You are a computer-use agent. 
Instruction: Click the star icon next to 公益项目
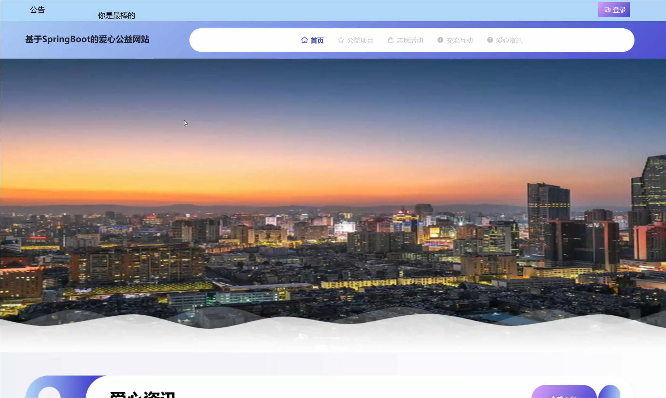(x=341, y=40)
